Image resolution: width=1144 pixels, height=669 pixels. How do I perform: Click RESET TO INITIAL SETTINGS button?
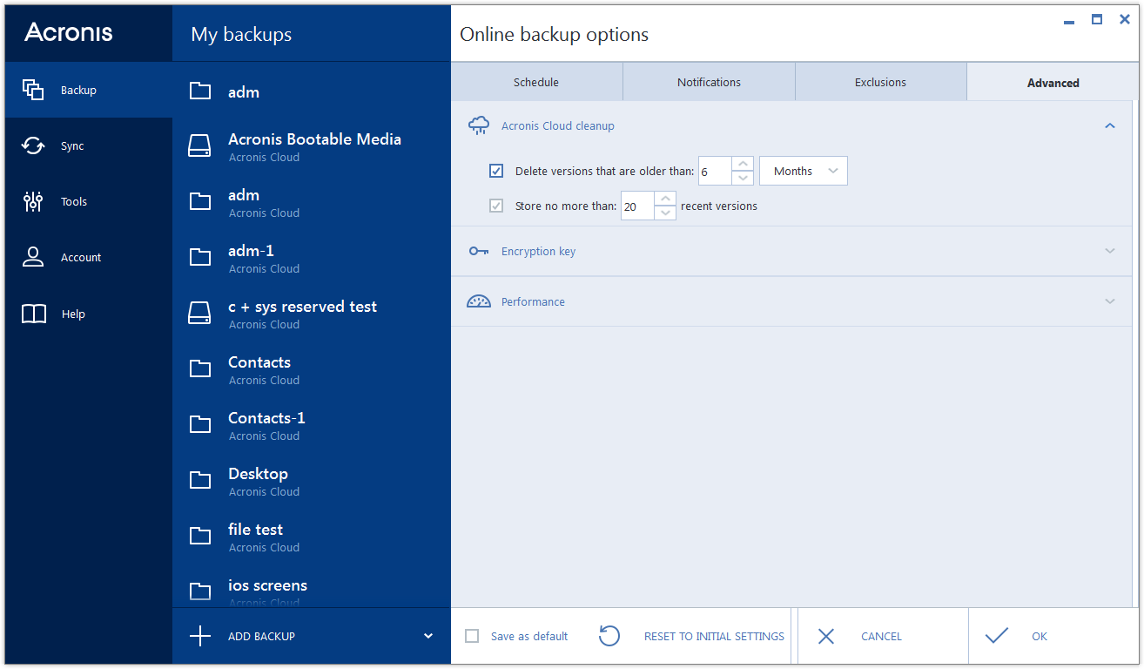pos(714,636)
